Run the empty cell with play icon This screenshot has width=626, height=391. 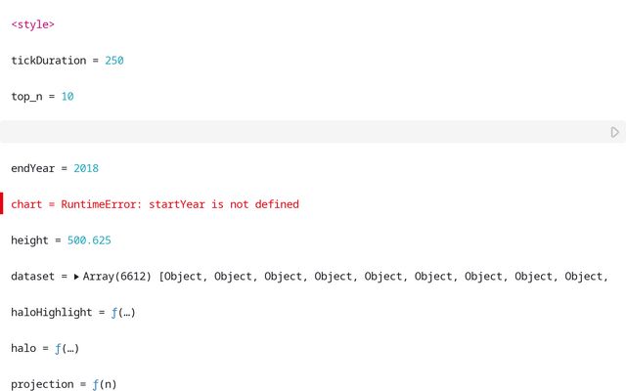coord(614,132)
